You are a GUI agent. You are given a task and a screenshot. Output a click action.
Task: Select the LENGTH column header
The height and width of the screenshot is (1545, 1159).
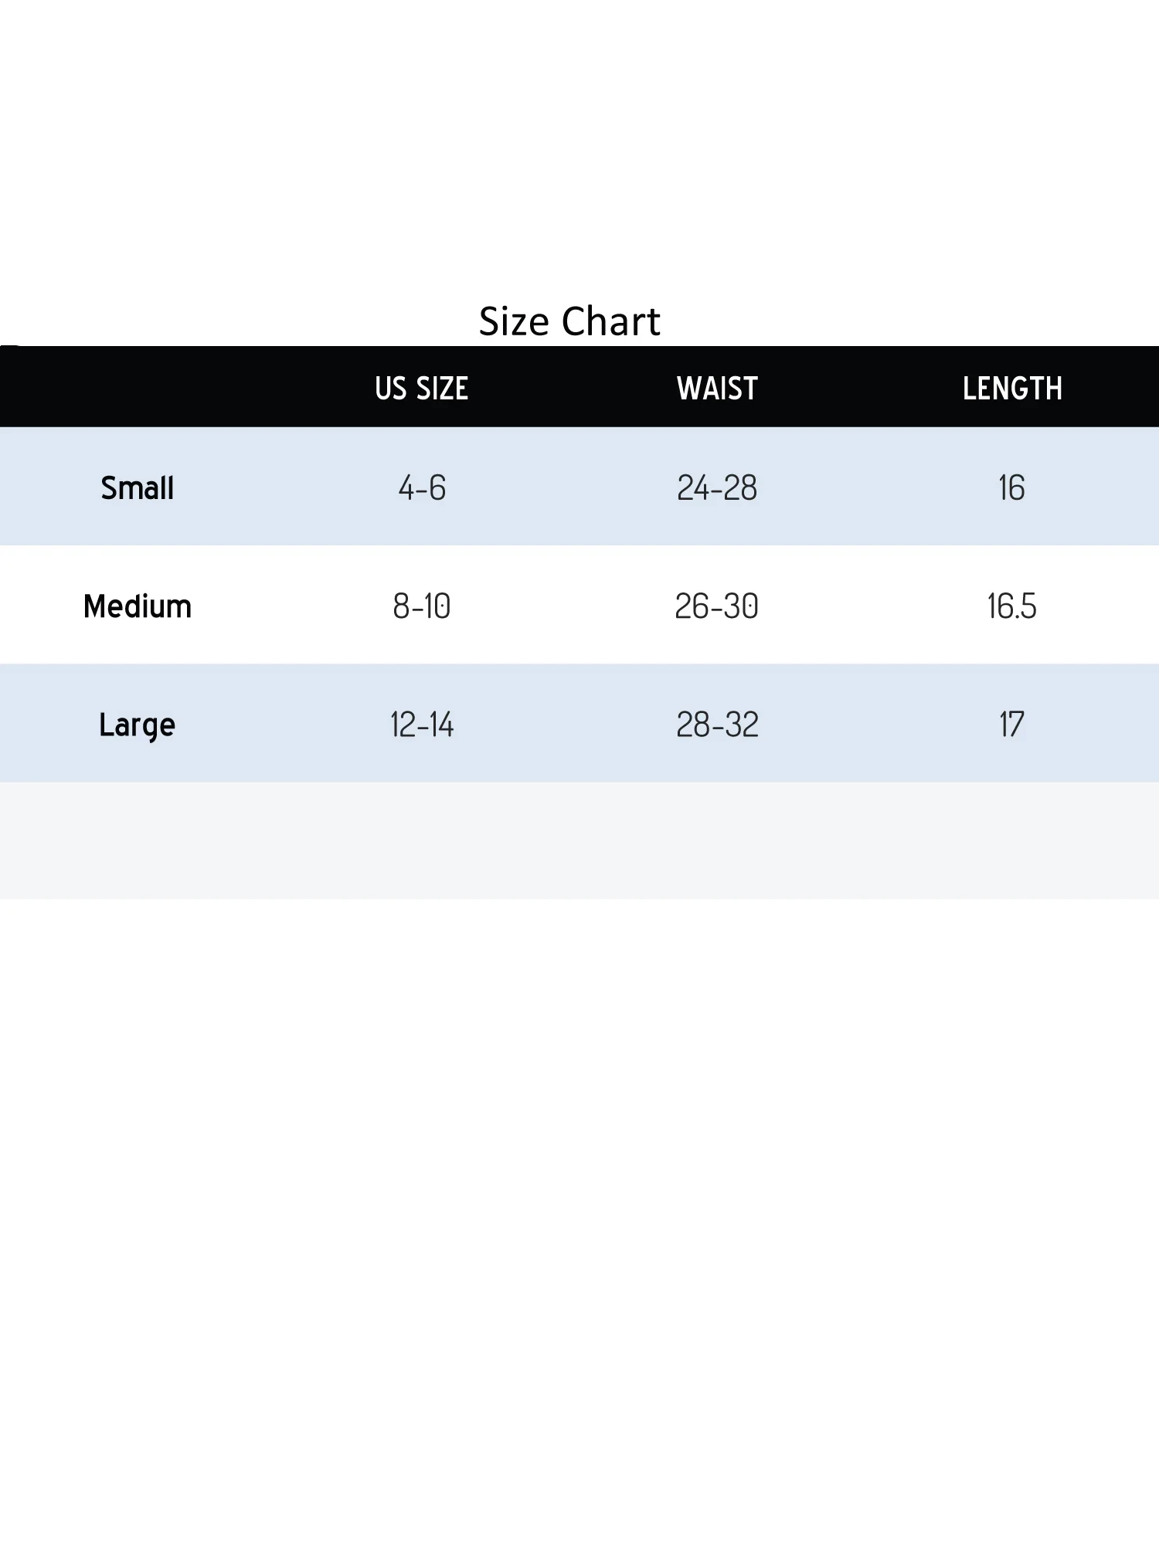coord(1011,388)
